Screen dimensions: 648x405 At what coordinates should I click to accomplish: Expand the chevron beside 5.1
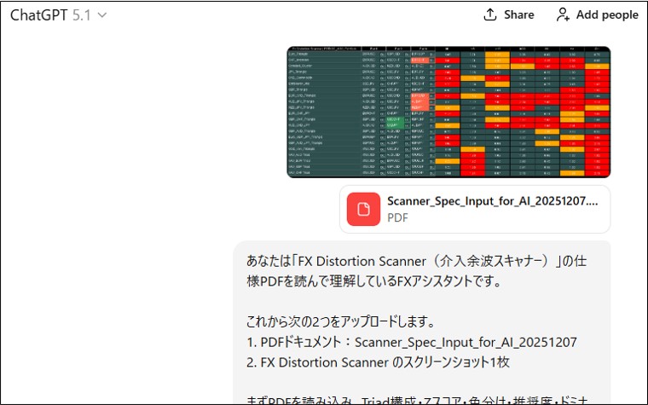tap(102, 15)
